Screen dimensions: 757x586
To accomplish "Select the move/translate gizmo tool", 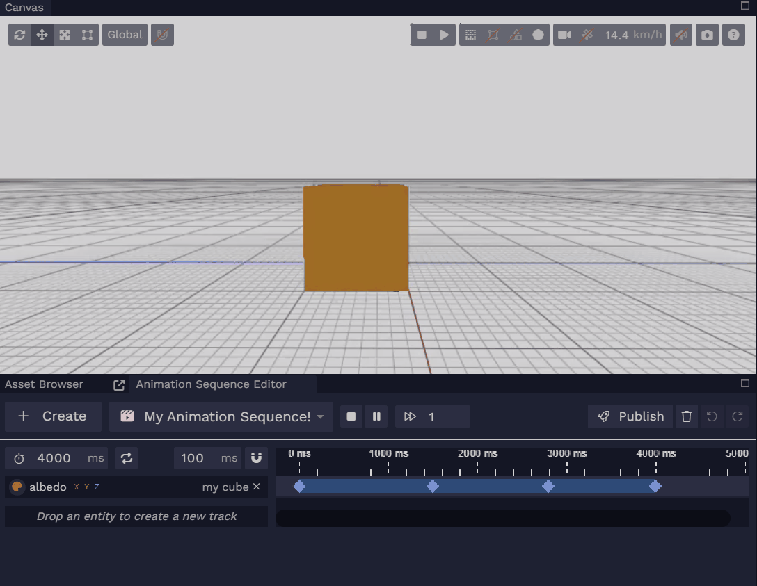I will 42,35.
